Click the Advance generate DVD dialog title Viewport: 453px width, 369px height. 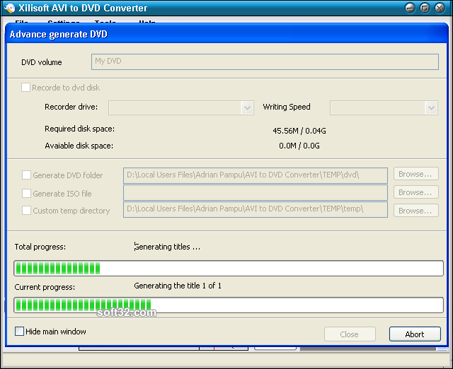pos(58,35)
